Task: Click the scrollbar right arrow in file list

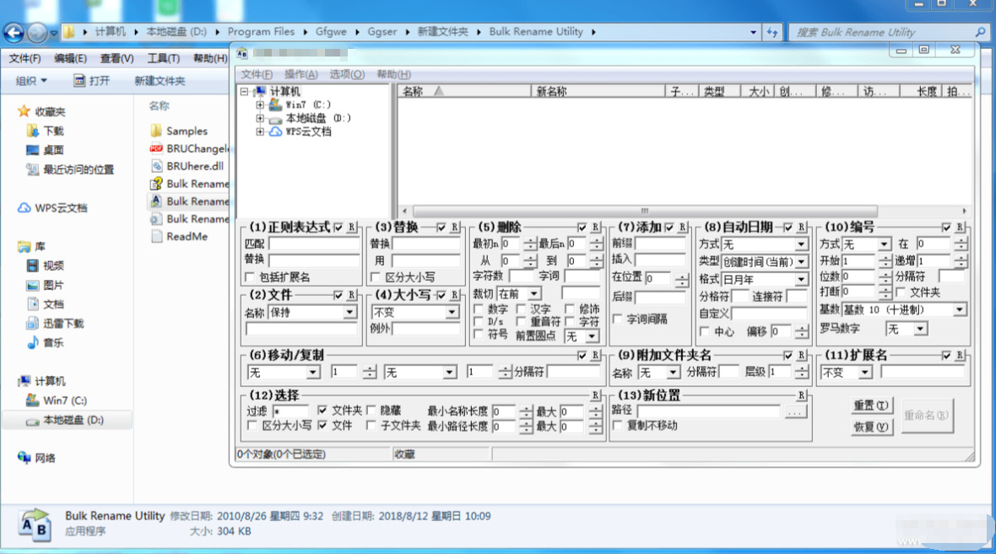Action: [964, 211]
